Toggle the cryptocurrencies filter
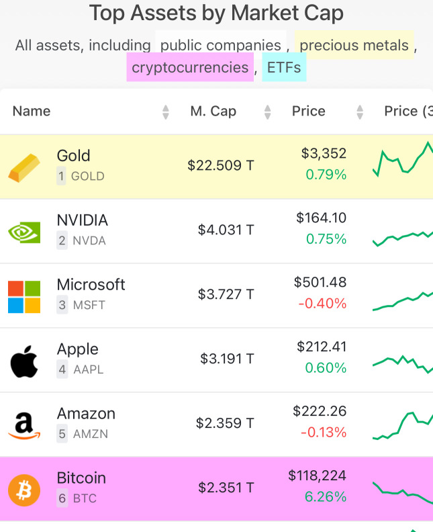The height and width of the screenshot is (532, 433). [x=190, y=67]
